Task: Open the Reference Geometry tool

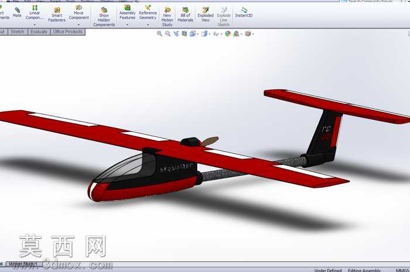Action: pos(148,12)
